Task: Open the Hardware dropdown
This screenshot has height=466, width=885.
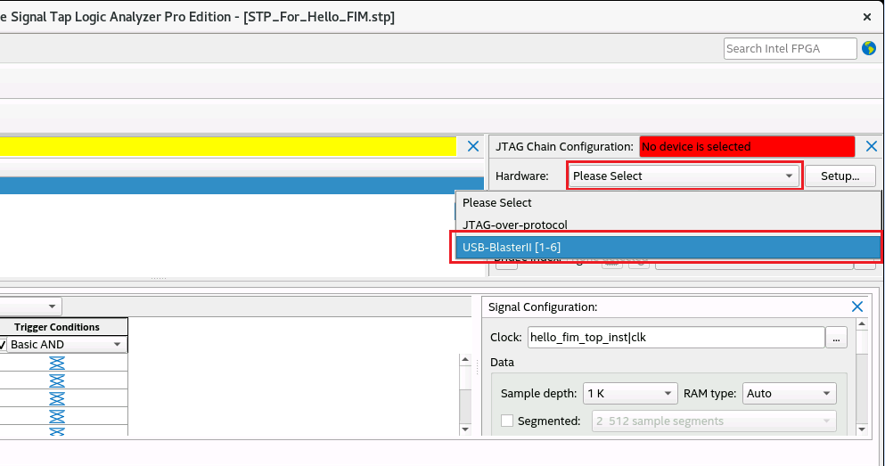Action: click(x=684, y=176)
